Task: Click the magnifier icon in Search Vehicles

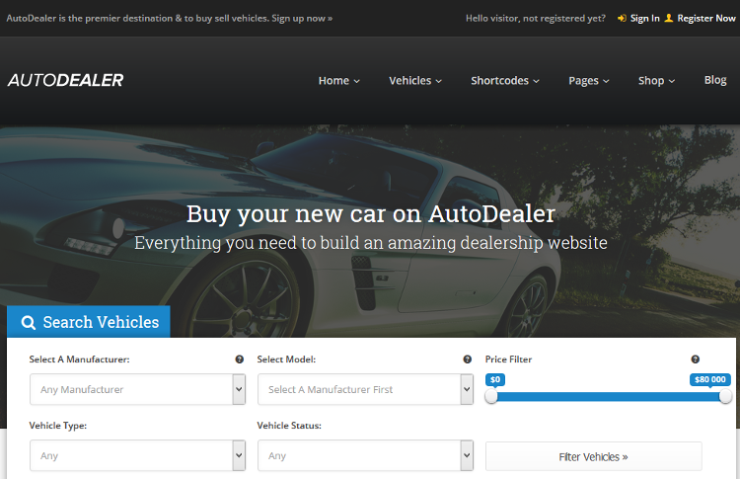Action: [x=29, y=322]
